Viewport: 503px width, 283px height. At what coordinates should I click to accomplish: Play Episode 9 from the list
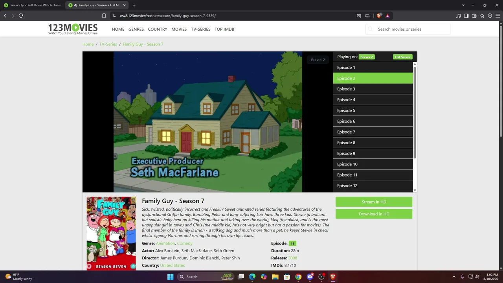pos(373,153)
